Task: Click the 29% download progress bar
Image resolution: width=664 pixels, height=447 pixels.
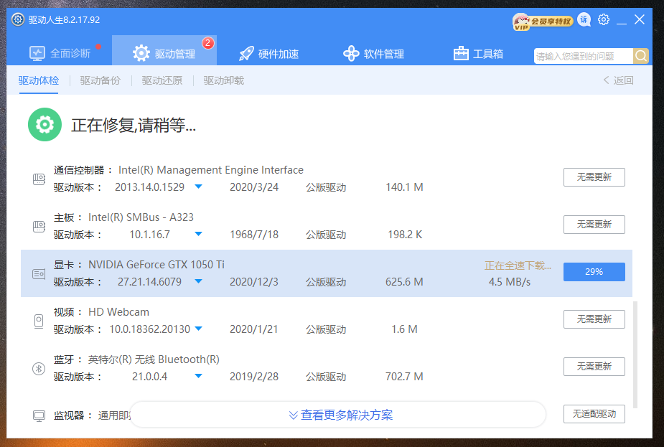Action: coord(594,272)
